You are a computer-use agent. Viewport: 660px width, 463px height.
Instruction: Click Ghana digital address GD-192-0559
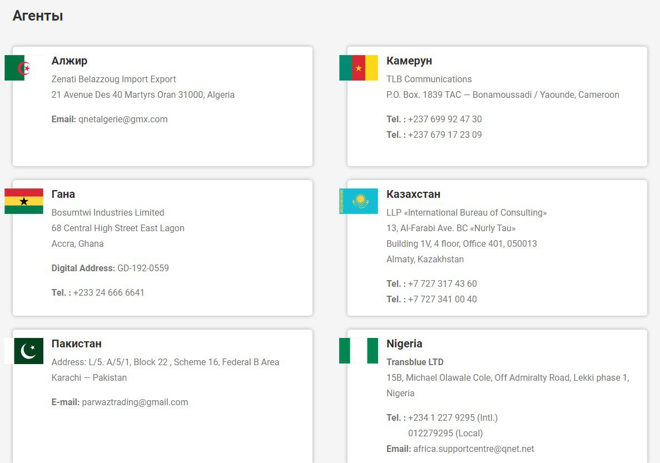(x=143, y=268)
